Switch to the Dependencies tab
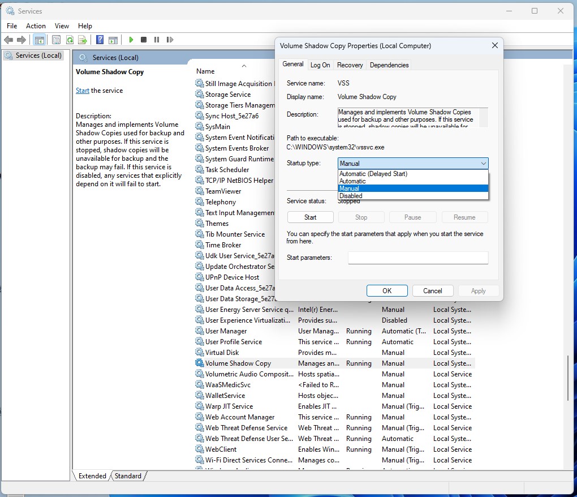Viewport: 577px width, 497px height. tap(389, 65)
